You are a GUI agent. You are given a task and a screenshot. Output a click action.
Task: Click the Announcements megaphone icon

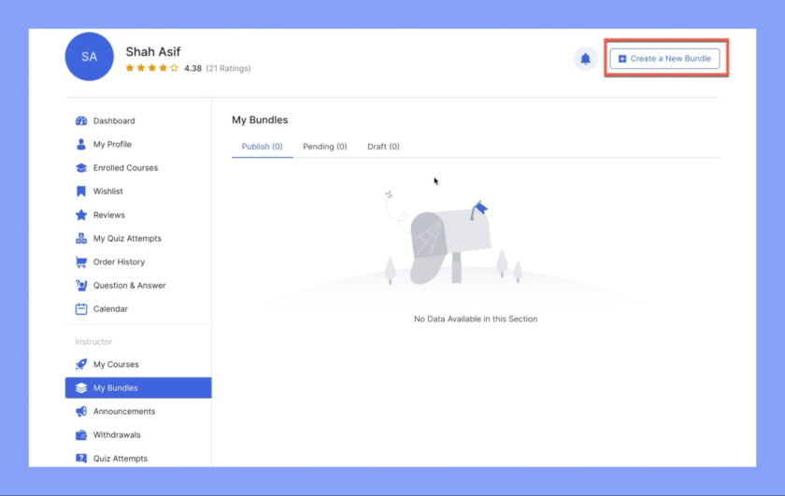point(81,412)
